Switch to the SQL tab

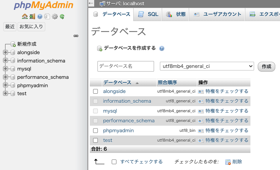(x=148, y=14)
